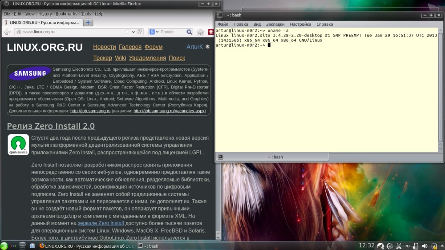Click the search magnifier icon in Firefox

(189, 32)
